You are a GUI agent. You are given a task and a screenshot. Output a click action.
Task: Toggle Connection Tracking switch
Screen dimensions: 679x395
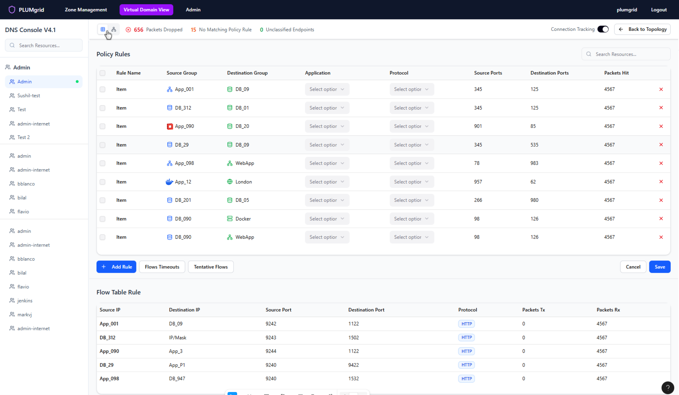[x=603, y=29]
